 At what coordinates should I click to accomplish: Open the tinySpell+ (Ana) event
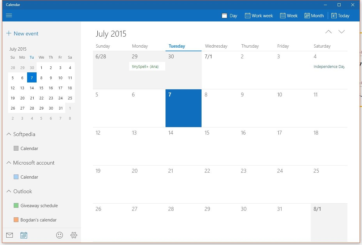point(147,66)
